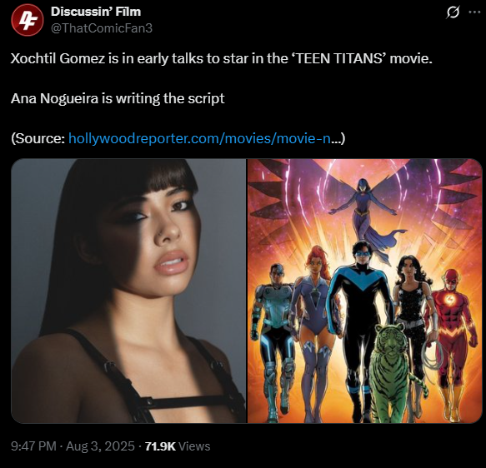Click the '(Source:' label before the link

38,138
